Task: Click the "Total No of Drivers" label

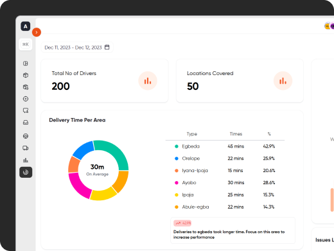Action: [x=74, y=73]
